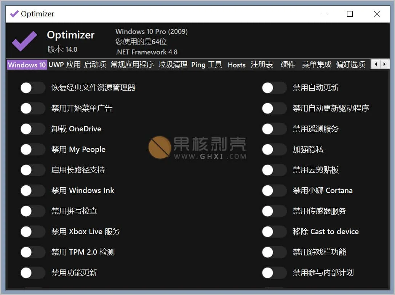This screenshot has height=295, width=395.
Task: Open the 垃圾清理 tab
Action: [173, 65]
